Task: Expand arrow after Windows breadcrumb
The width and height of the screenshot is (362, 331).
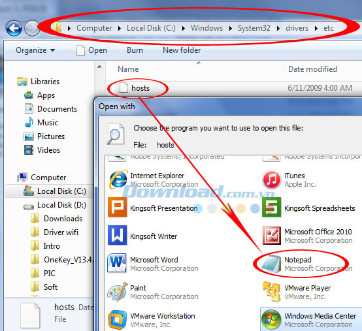Action: click(x=231, y=28)
